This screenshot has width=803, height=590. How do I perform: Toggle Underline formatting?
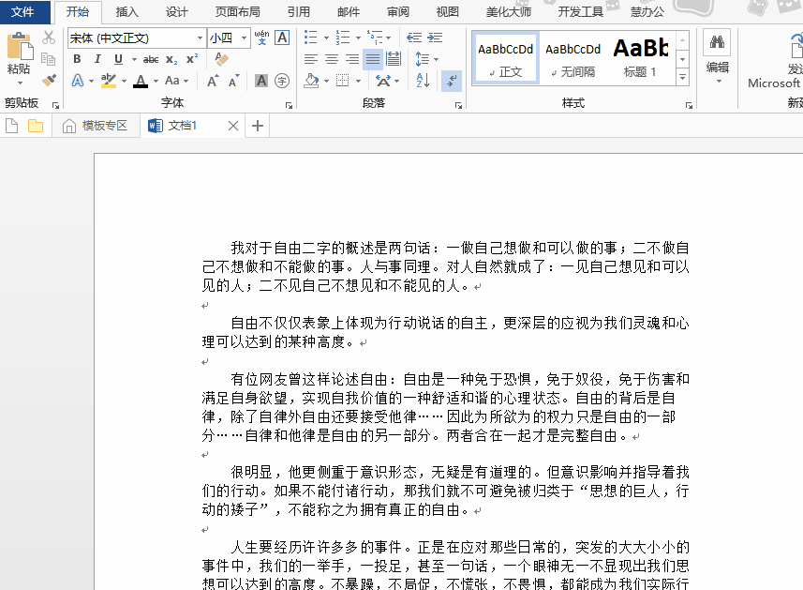click(118, 59)
